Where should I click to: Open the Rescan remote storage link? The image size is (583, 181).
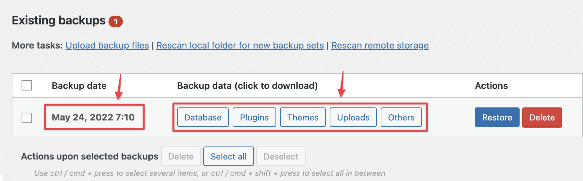(380, 46)
